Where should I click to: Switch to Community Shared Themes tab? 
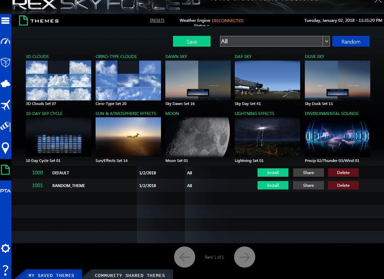coord(129,275)
